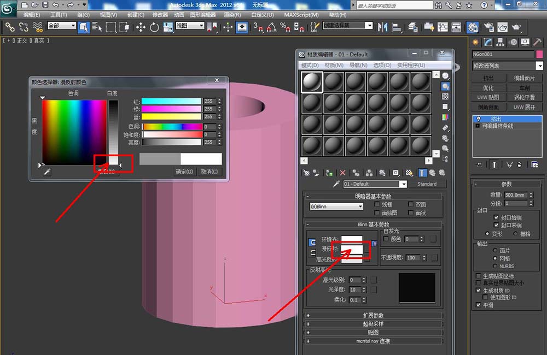Select the Unlink Selection tool

click(x=24, y=27)
